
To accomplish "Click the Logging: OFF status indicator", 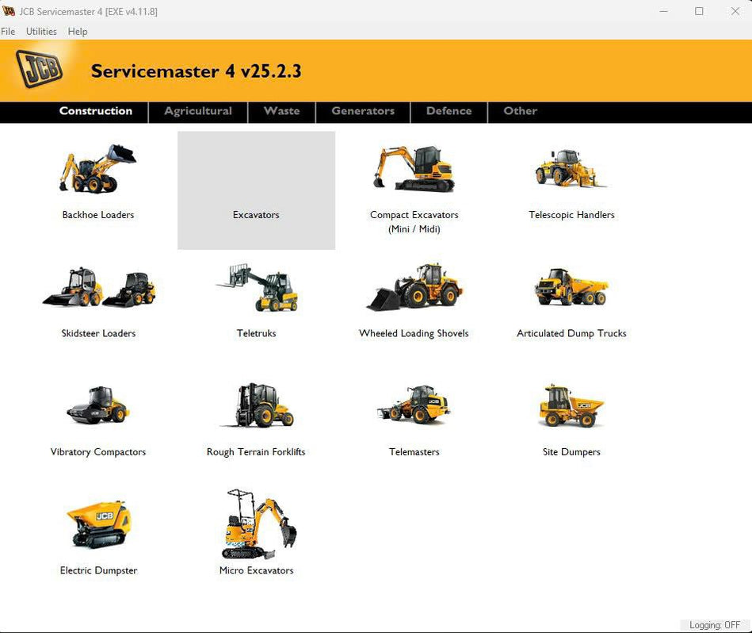I will (714, 625).
